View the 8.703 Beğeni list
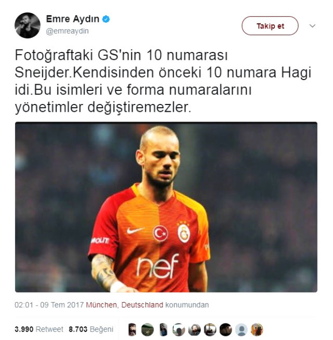This screenshot has width=333, height=340. click(91, 329)
